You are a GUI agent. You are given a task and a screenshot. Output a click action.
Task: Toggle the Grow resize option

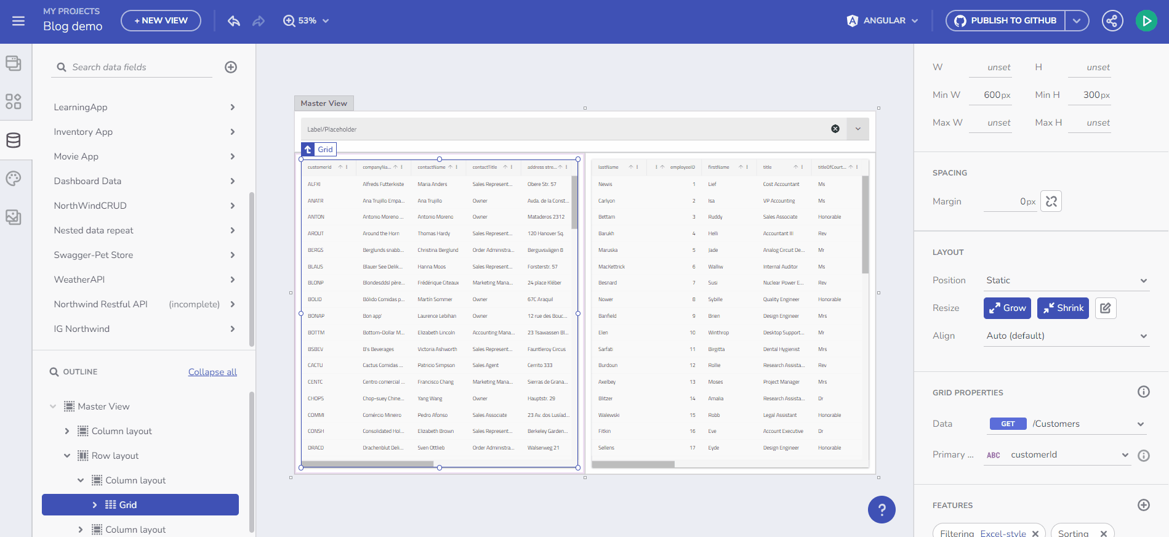[x=1007, y=308]
